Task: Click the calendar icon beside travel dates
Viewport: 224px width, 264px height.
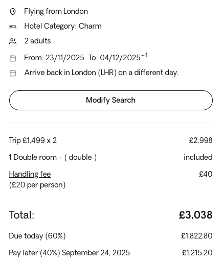Action: tap(13, 58)
